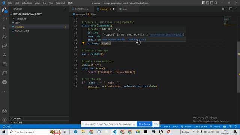Click Quick Fix link in hover

[x=136, y=39]
